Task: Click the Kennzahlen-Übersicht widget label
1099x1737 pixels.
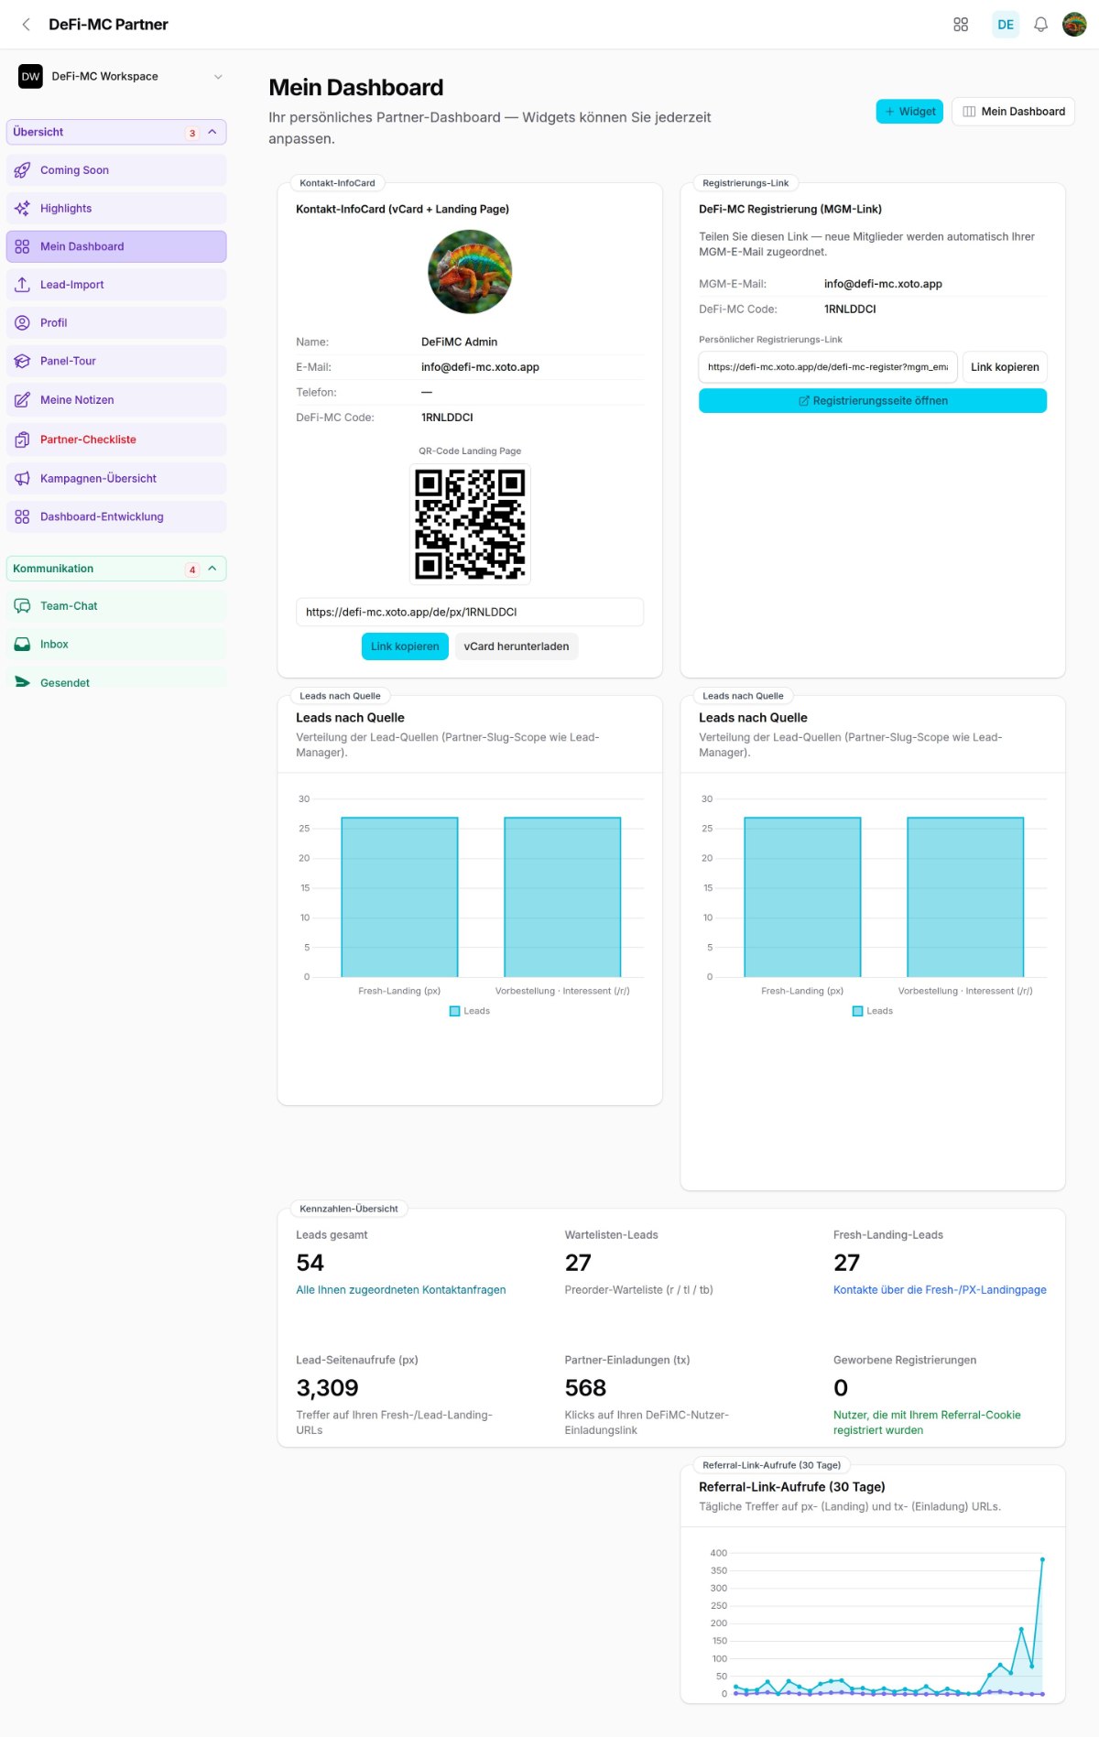Action: [349, 1209]
